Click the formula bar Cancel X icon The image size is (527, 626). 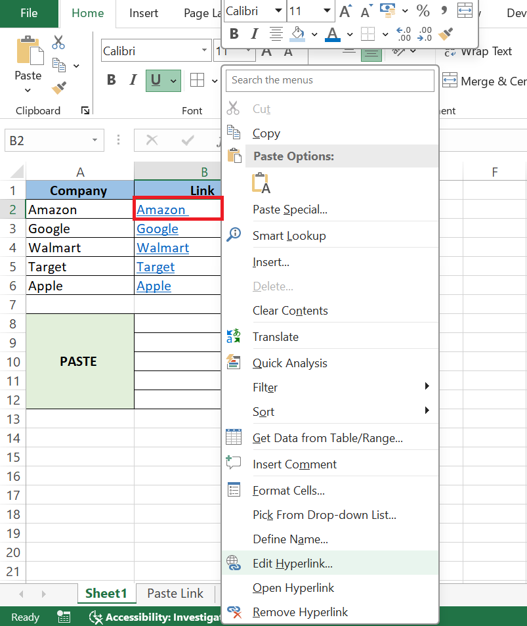[x=152, y=140]
